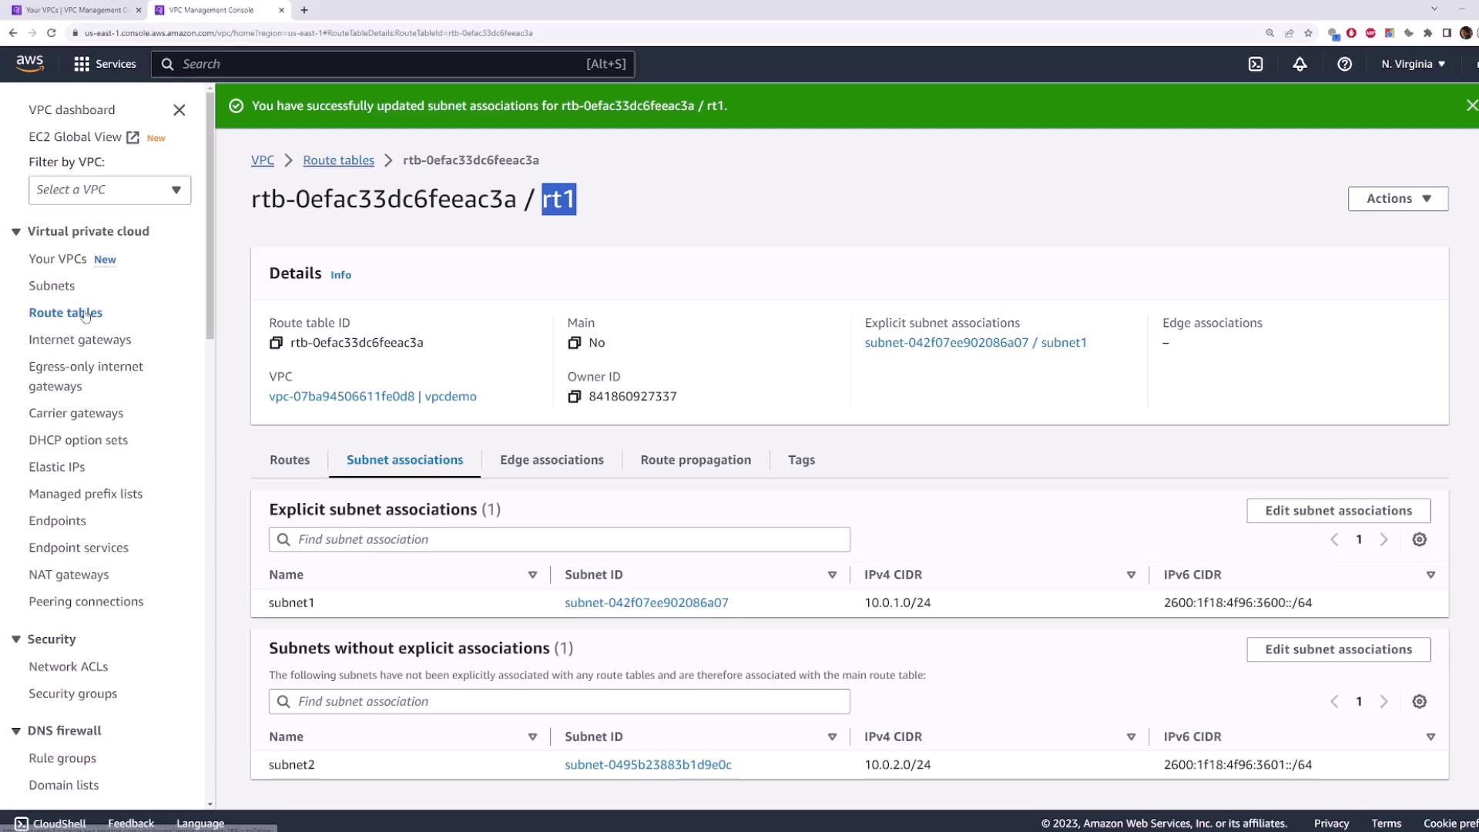Open the Select a VPC filter dropdown

pyautogui.click(x=109, y=190)
